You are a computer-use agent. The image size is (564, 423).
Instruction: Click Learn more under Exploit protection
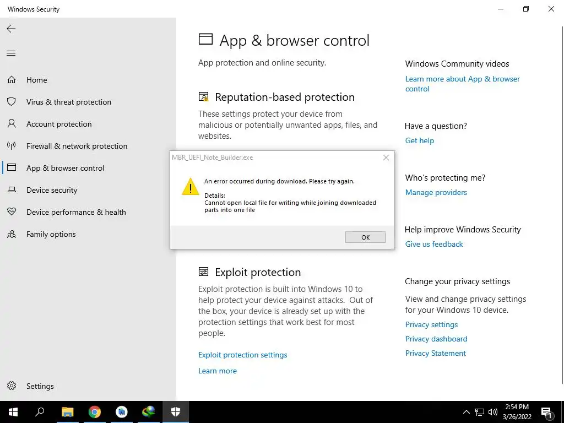tap(217, 371)
